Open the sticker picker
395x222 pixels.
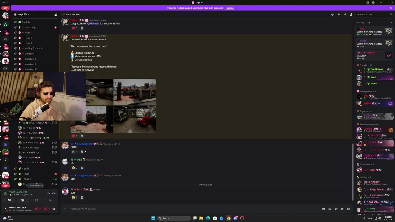click(x=336, y=209)
